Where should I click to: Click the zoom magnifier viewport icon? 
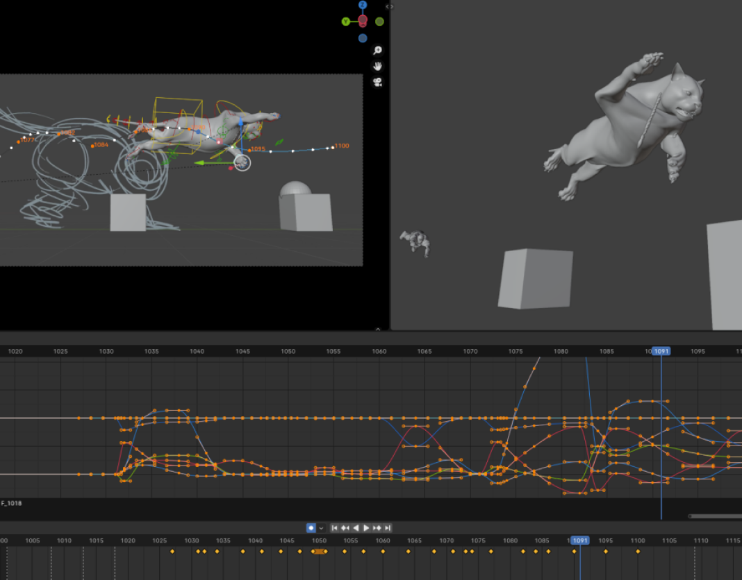(x=377, y=51)
